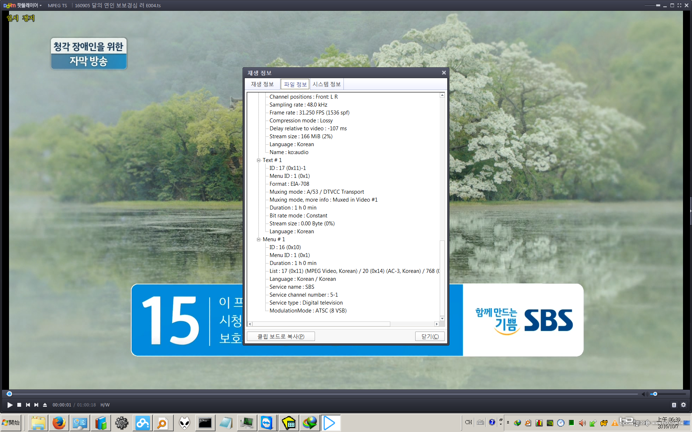The image size is (692, 432).
Task: Collapse the Text # 1 tree node
Action: [258, 160]
